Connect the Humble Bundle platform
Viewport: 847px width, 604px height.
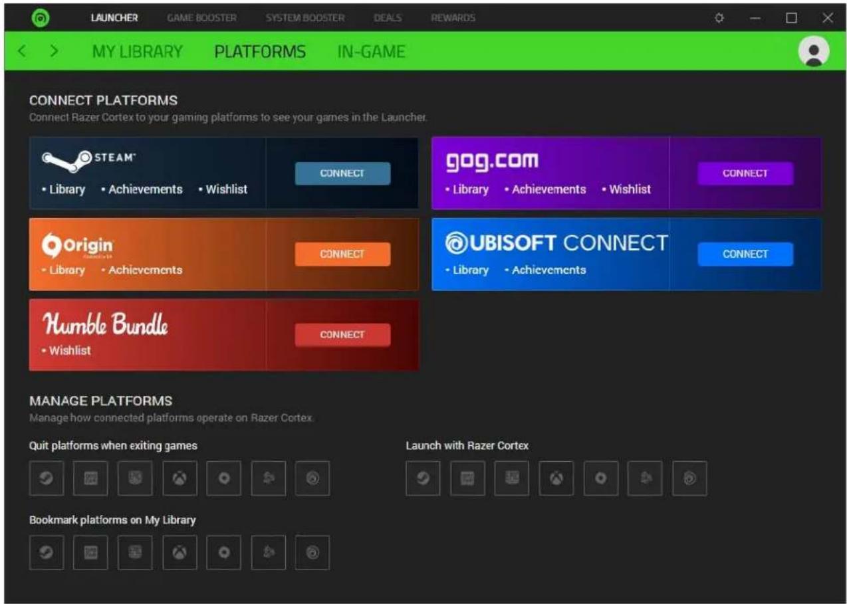point(342,335)
